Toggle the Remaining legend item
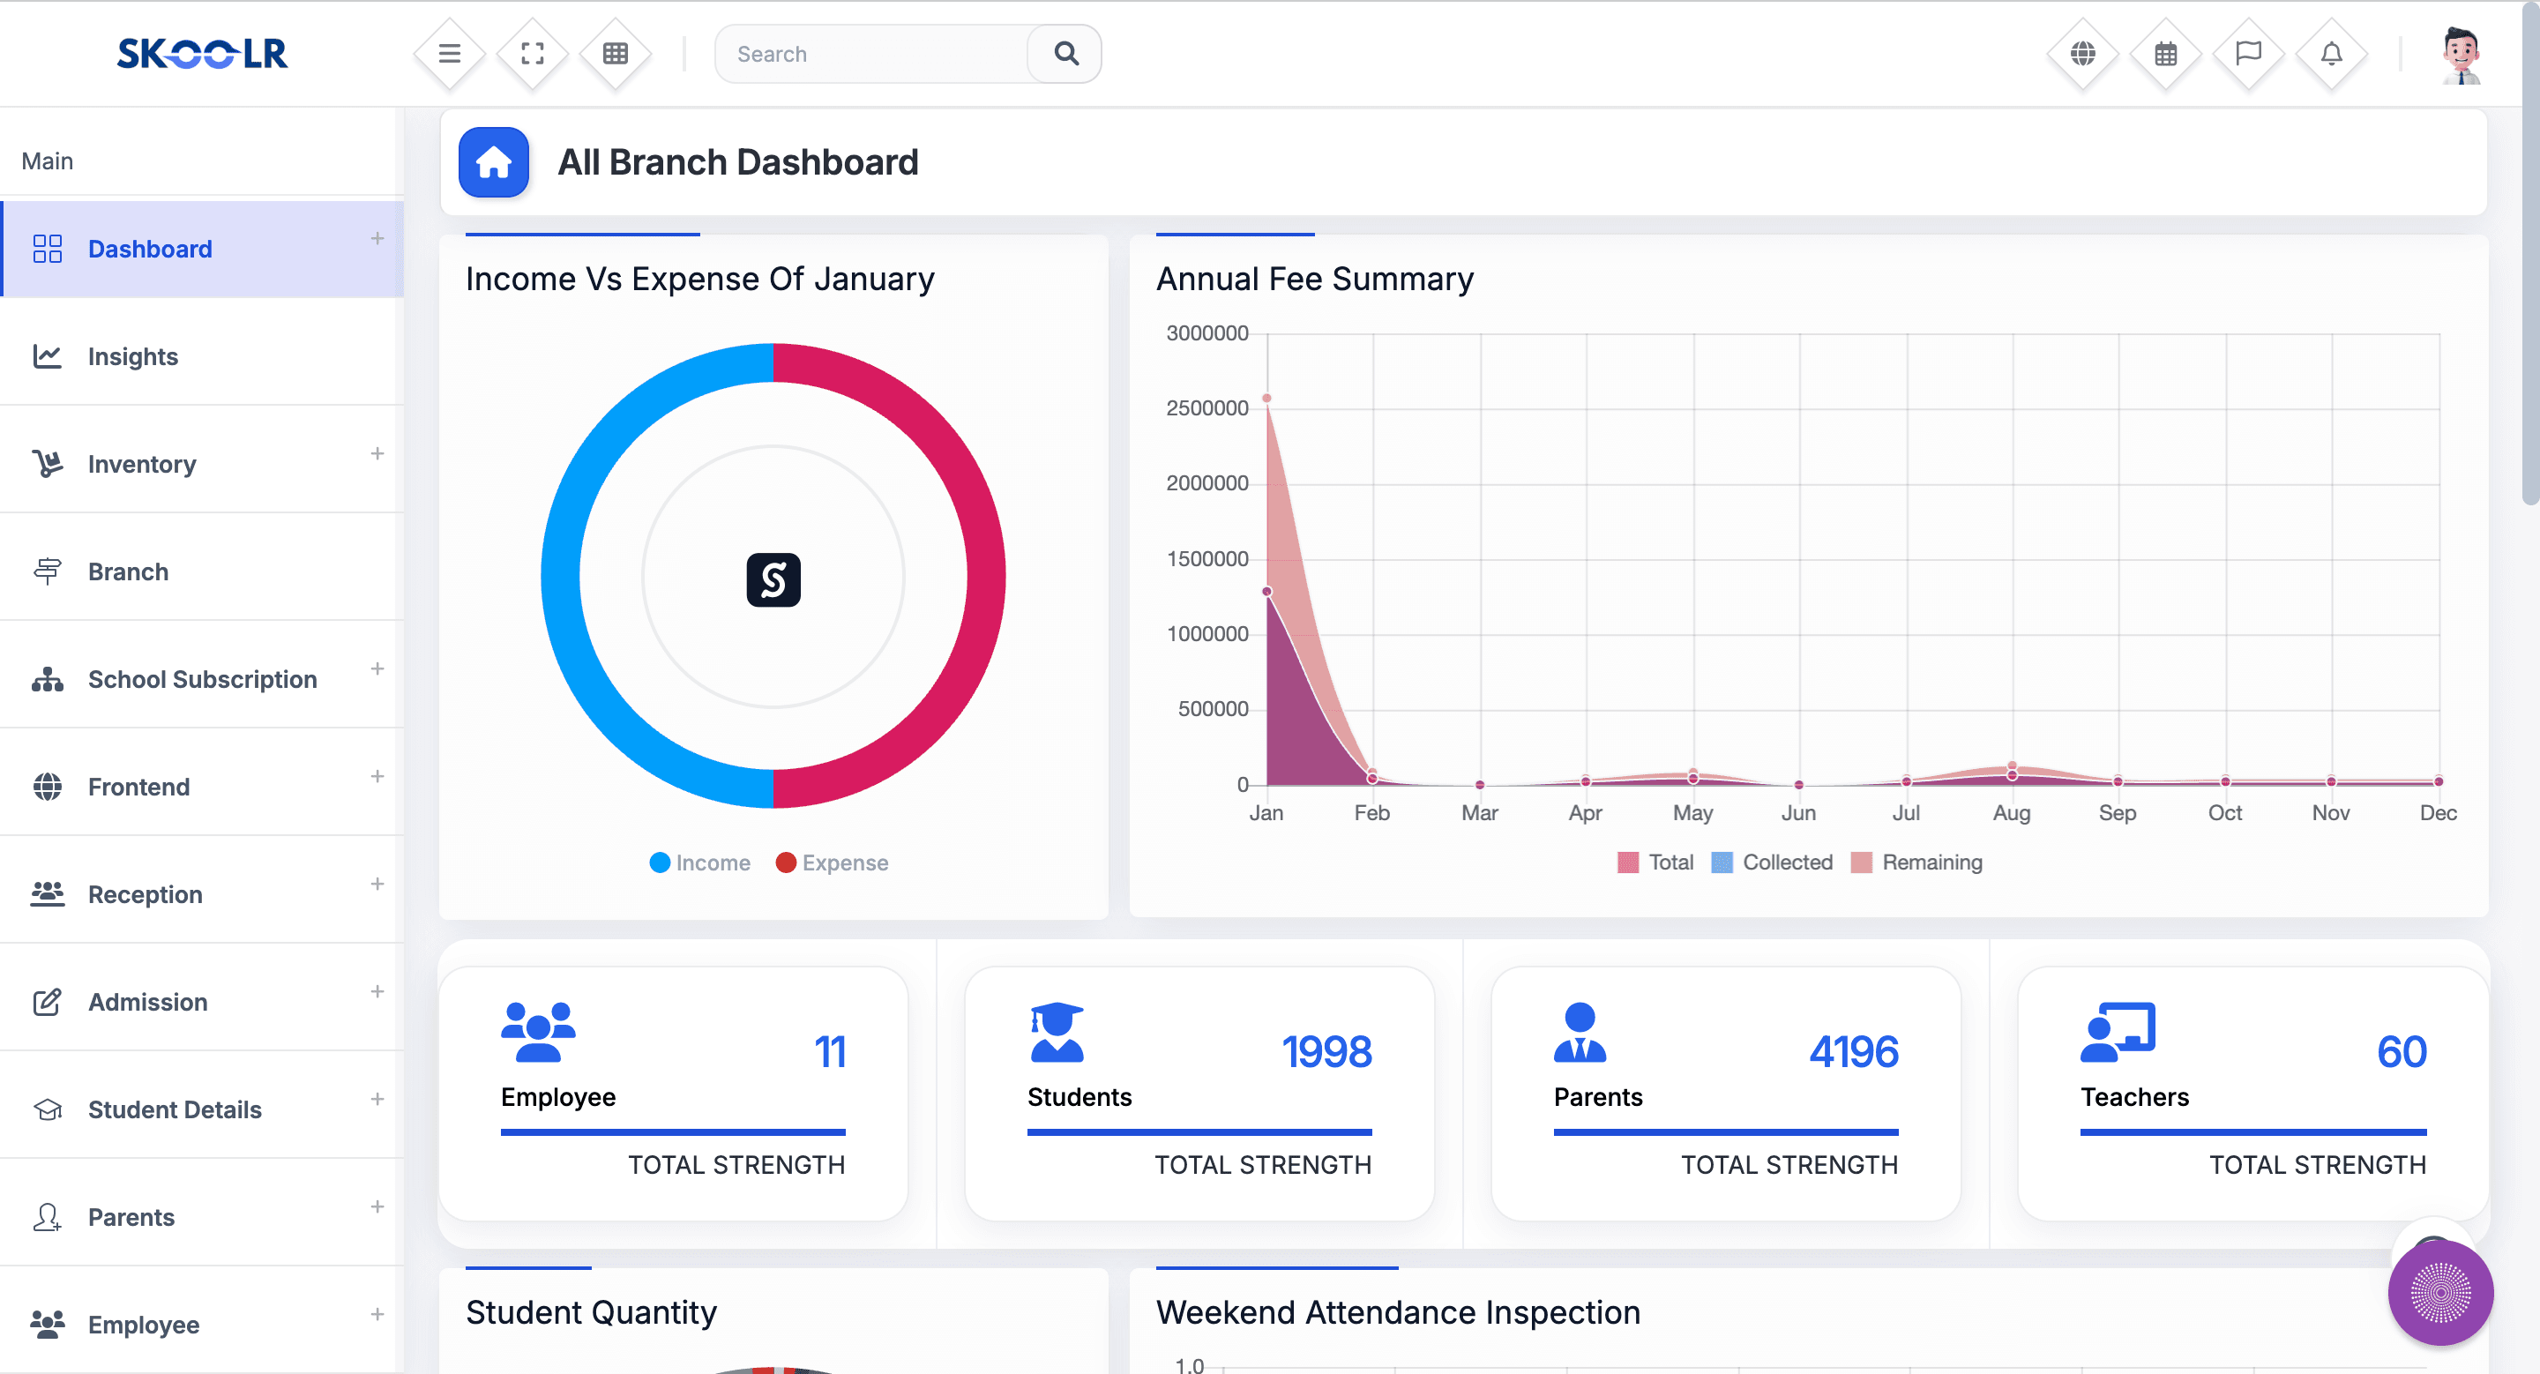Viewport: 2540px width, 1374px height. tap(1916, 862)
